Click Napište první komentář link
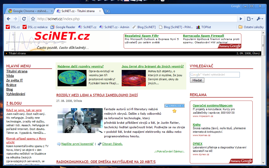Screen dimensions: 269x168 click(x=77, y=144)
